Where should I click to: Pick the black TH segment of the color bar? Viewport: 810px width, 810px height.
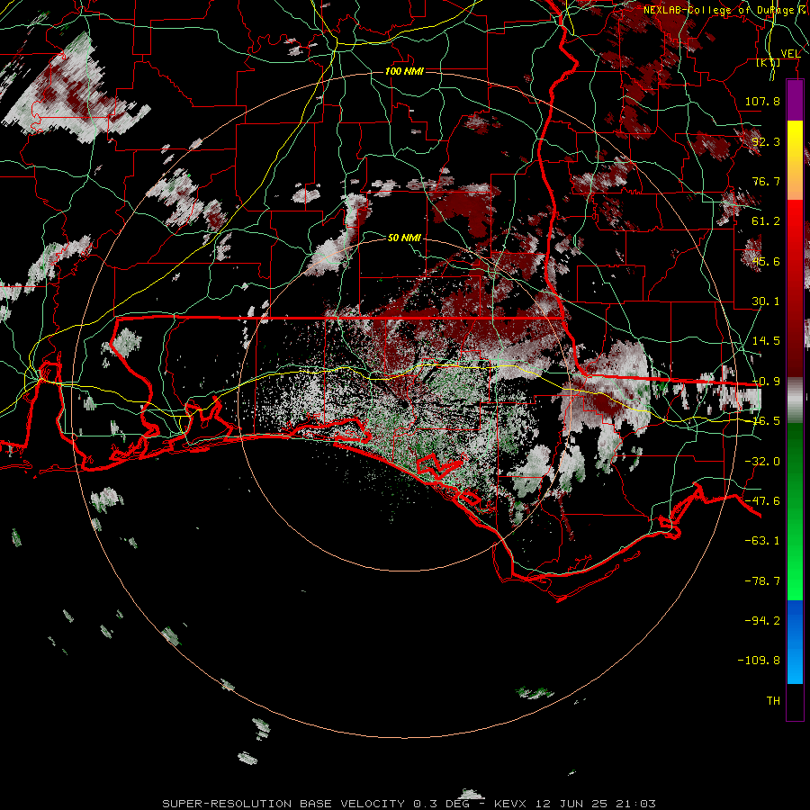pos(795,701)
